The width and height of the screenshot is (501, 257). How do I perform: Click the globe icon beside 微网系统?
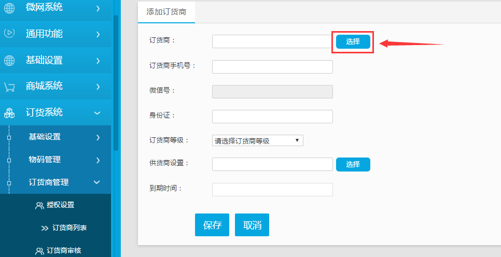tap(9, 8)
